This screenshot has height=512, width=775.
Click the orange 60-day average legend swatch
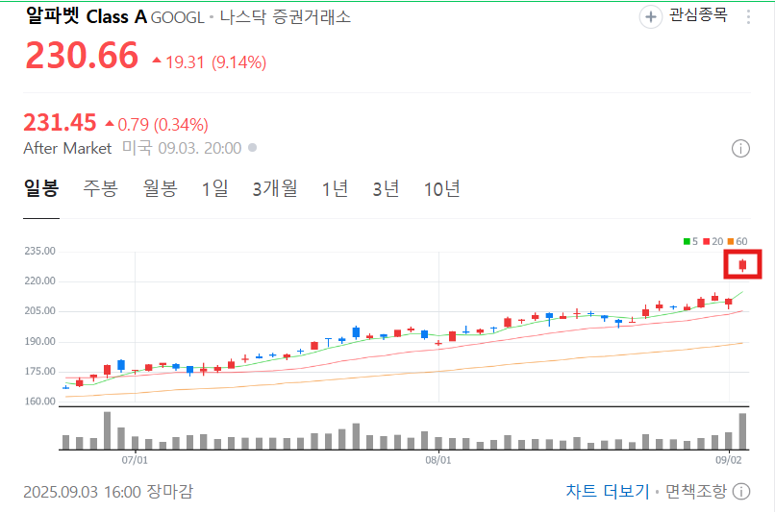coord(730,241)
